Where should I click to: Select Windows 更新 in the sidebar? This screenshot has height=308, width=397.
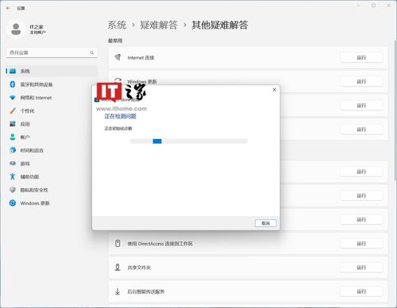pos(52,203)
